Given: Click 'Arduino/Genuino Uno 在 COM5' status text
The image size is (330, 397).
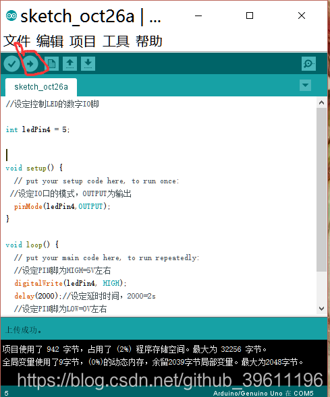Looking at the screenshot, I should pos(263,393).
